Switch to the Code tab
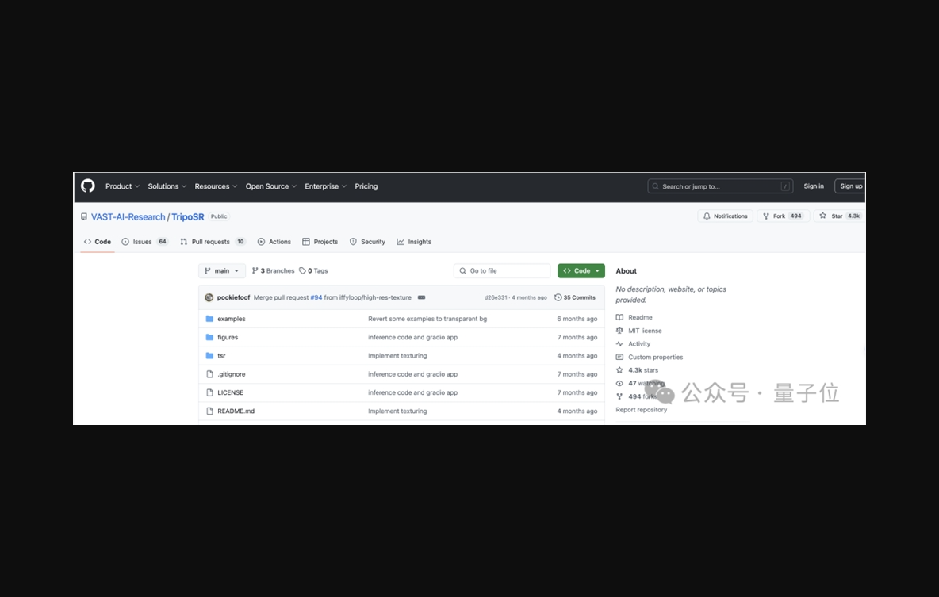939x597 pixels. coord(97,242)
